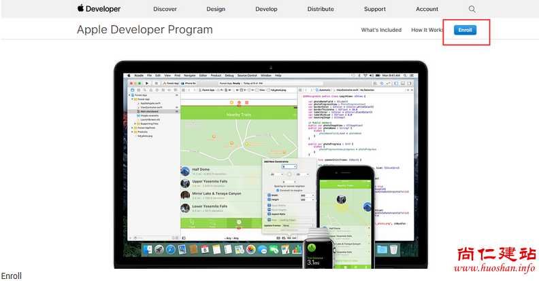Open search with the magnifier icon
This screenshot has width=539, height=281.
[472, 9]
